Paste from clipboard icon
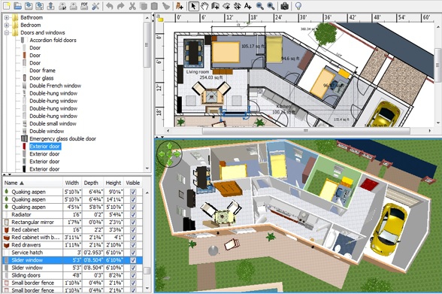Screen dimensions: 442x294 pos(154,5)
